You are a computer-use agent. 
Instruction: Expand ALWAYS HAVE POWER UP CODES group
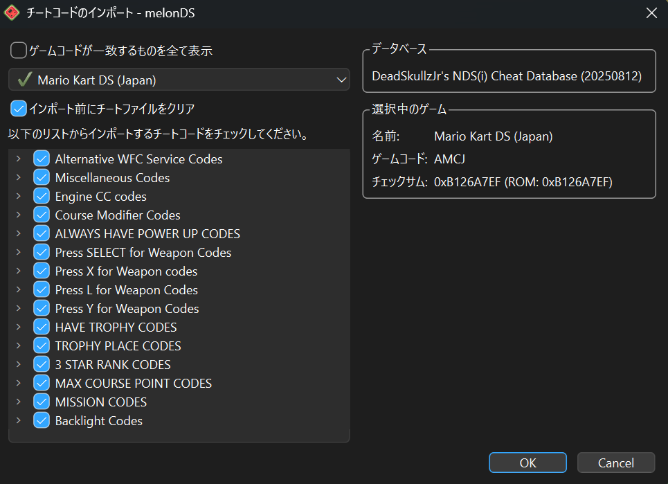[19, 234]
